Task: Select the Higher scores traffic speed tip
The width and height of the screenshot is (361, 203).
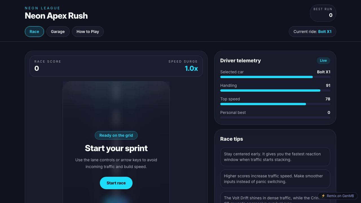Action: tap(275, 179)
